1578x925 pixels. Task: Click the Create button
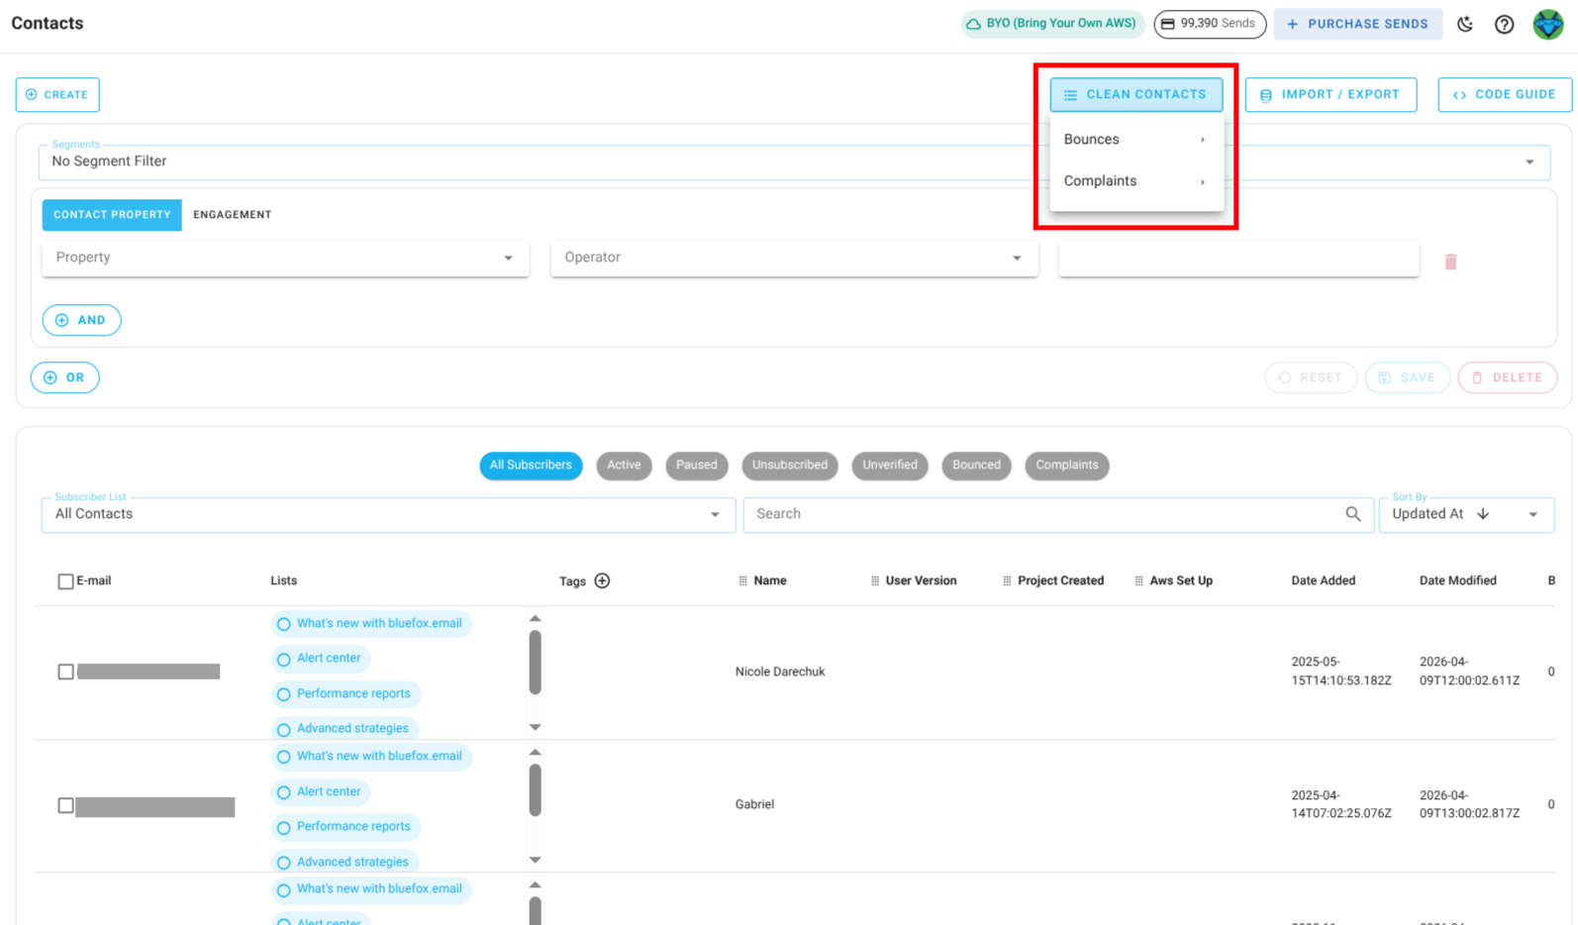click(57, 95)
